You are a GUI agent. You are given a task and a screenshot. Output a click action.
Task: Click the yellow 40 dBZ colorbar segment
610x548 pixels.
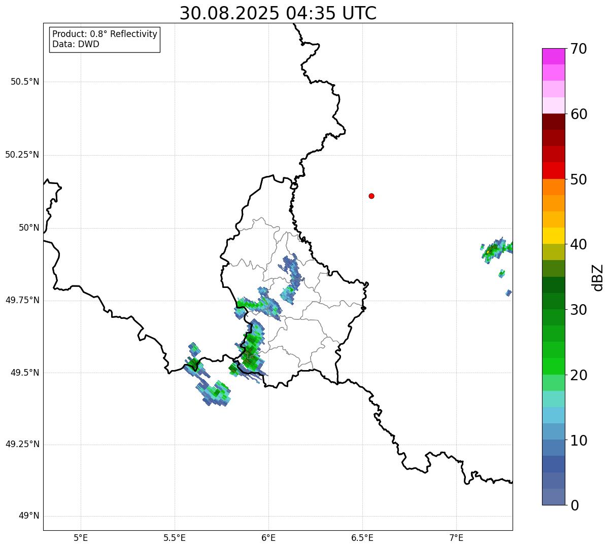click(x=554, y=236)
